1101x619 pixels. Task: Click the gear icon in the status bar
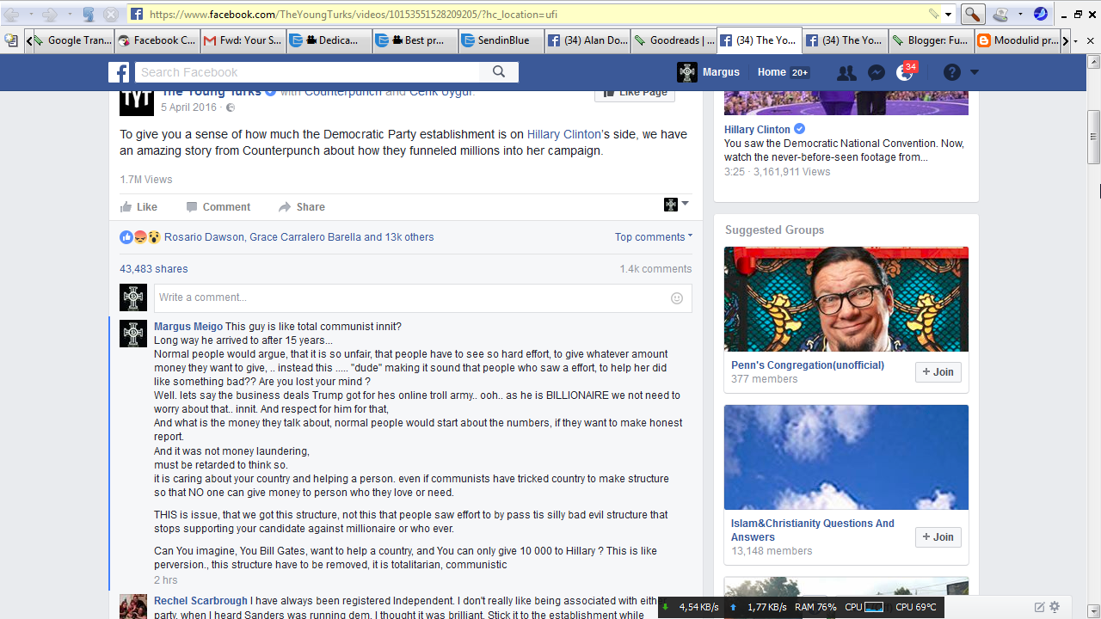(x=1055, y=607)
